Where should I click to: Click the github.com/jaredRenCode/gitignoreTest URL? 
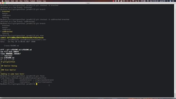26,78
